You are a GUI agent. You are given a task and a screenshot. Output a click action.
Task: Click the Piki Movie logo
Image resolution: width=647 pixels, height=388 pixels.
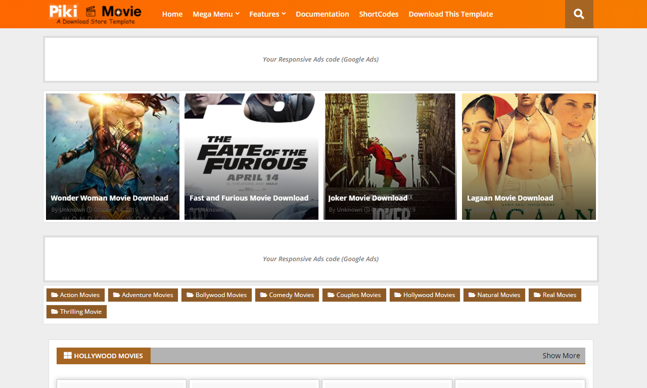pyautogui.click(x=95, y=14)
